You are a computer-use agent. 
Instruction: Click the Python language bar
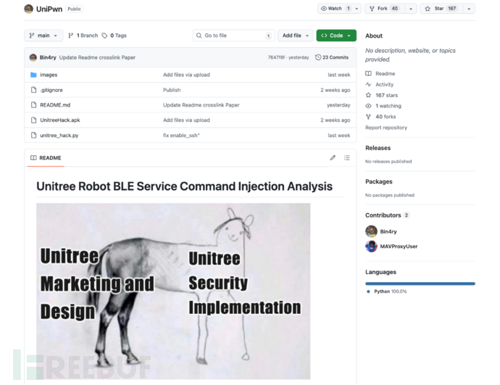click(420, 283)
